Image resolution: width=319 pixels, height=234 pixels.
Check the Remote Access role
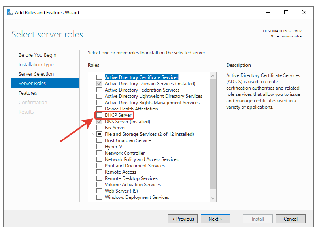pyautogui.click(x=99, y=172)
